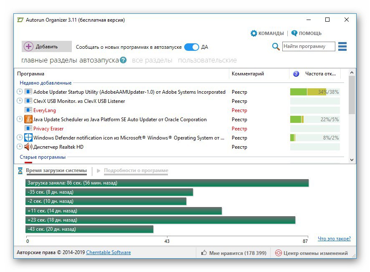Click the delay clock icon for ClevX USB Monitor
This screenshot has width=370, height=272.
tap(20, 101)
